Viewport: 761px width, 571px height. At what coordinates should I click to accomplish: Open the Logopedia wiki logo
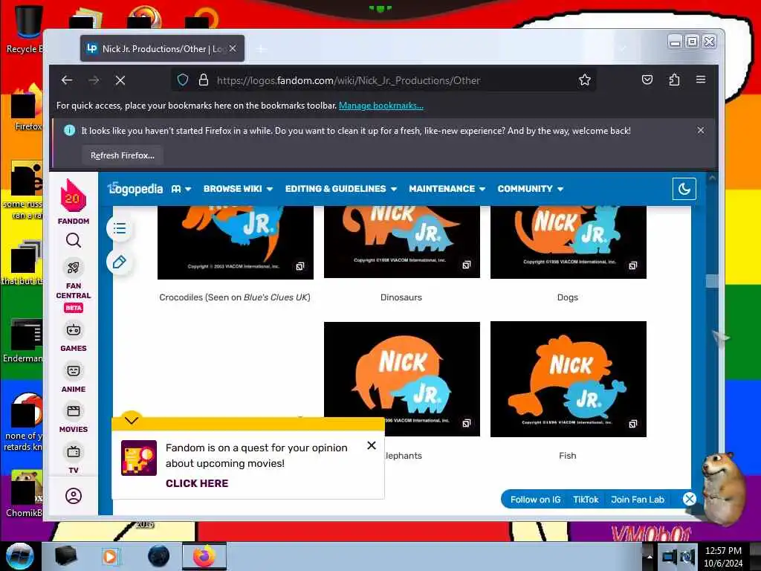(135, 188)
